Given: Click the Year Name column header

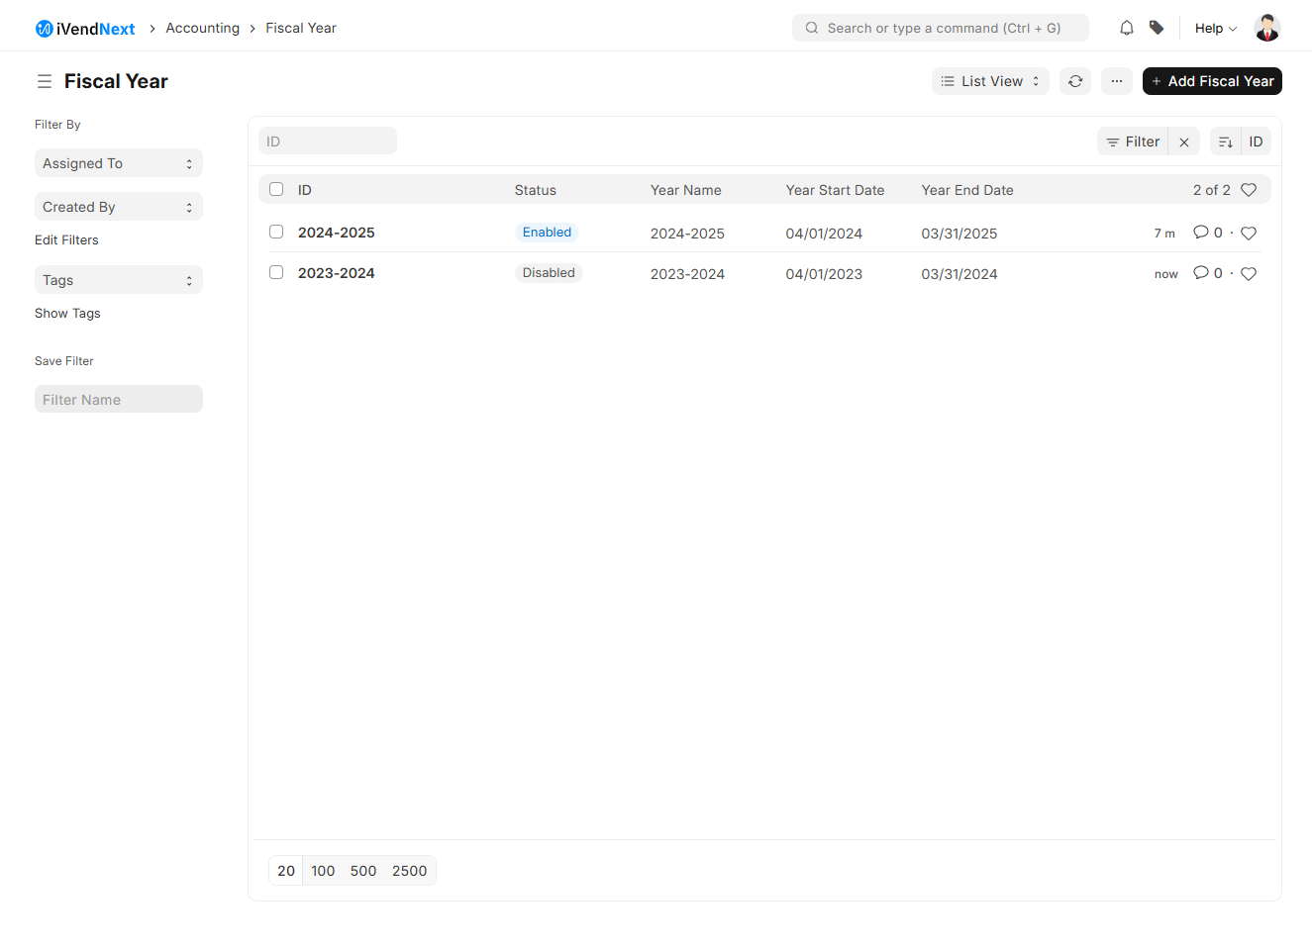Looking at the screenshot, I should [686, 190].
